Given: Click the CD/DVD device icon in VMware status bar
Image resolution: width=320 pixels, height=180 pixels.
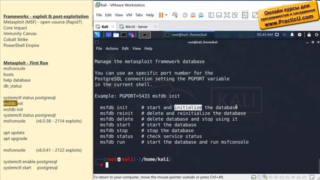Looking at the screenshot, I should pos(259,177).
